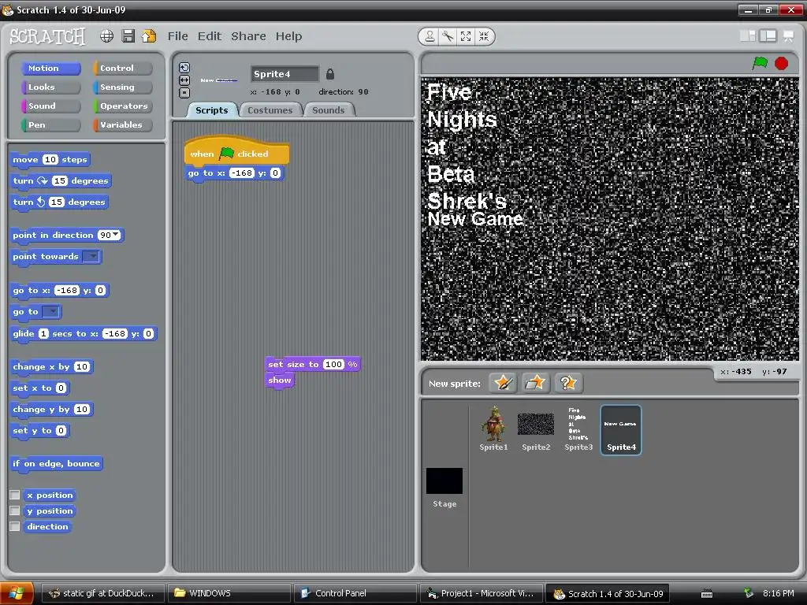
Task: Switch to the Costumes tab
Action: [270, 110]
